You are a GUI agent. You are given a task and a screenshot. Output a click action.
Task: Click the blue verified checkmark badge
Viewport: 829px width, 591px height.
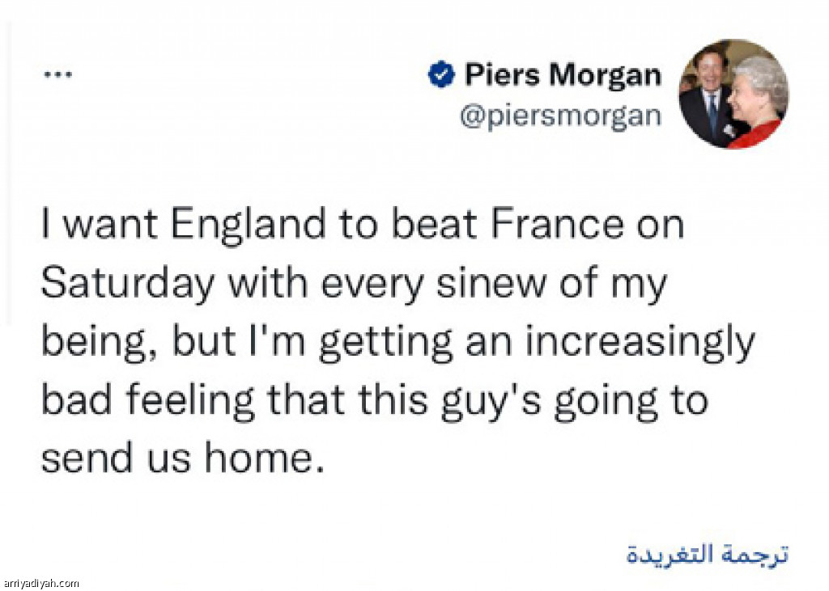(440, 75)
